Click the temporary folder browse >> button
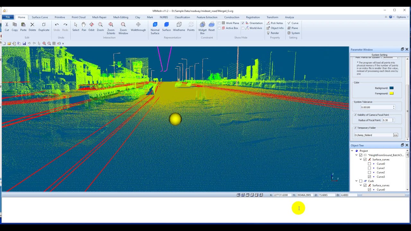The width and height of the screenshot is (411, 231). pos(396,135)
